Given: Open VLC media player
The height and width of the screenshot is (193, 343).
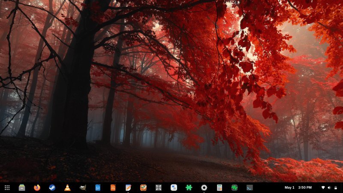Looking at the screenshot, I should (67, 187).
